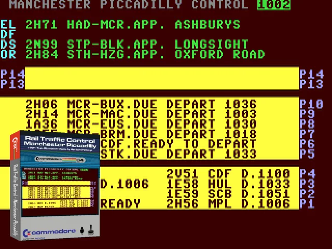
Task: Click the P1 platform label
Action: (x=307, y=203)
